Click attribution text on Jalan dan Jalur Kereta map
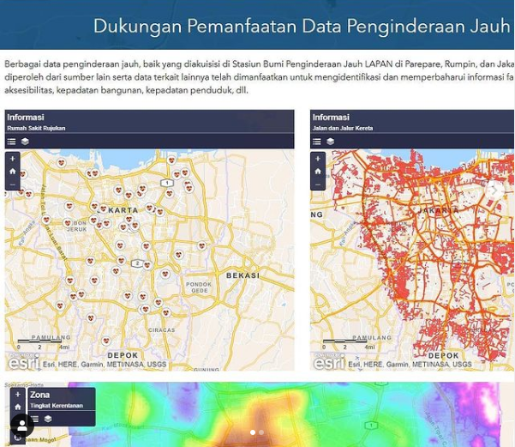 click(410, 365)
